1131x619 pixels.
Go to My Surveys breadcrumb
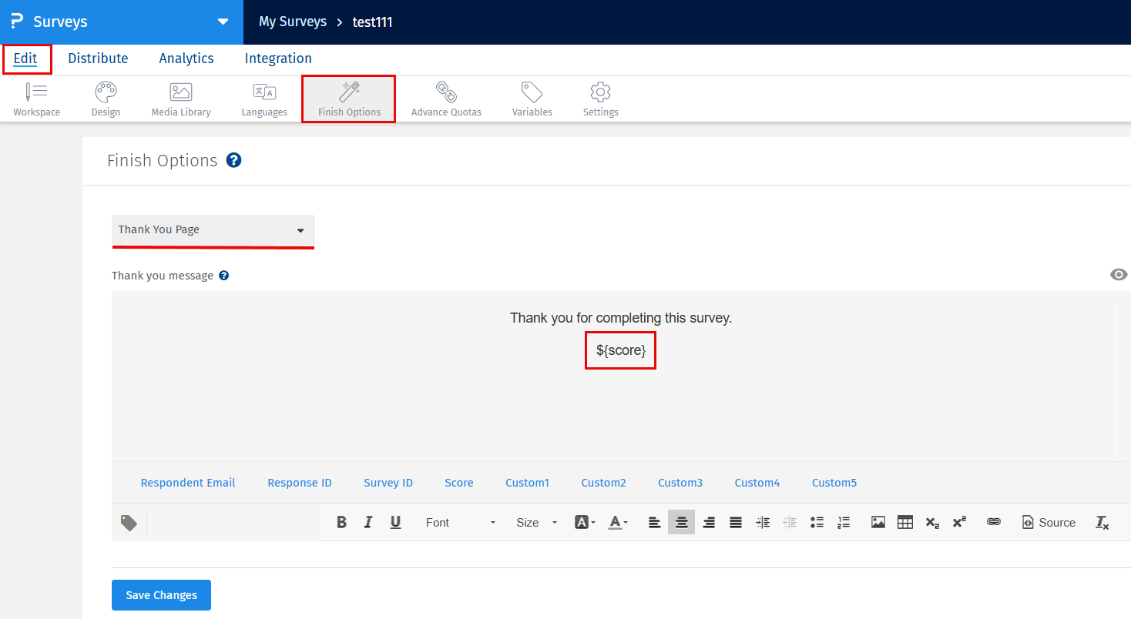pos(293,22)
